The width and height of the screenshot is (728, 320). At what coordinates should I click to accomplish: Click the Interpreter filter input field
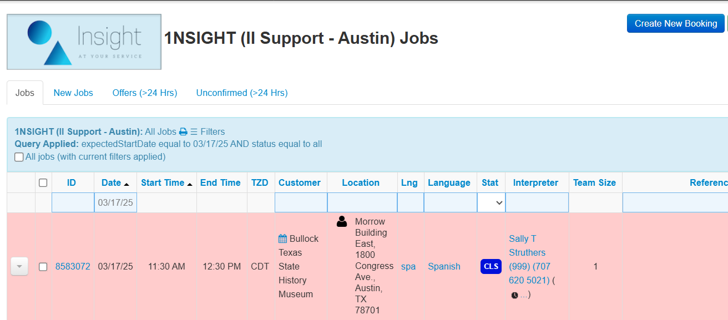537,203
